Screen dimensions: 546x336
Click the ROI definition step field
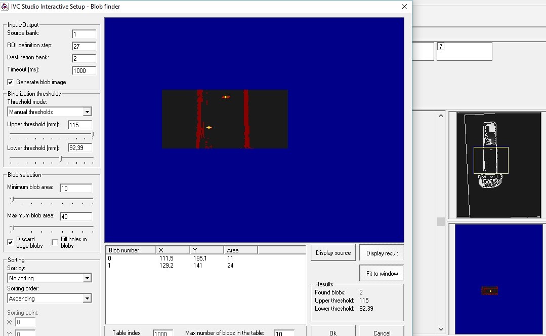pos(84,46)
